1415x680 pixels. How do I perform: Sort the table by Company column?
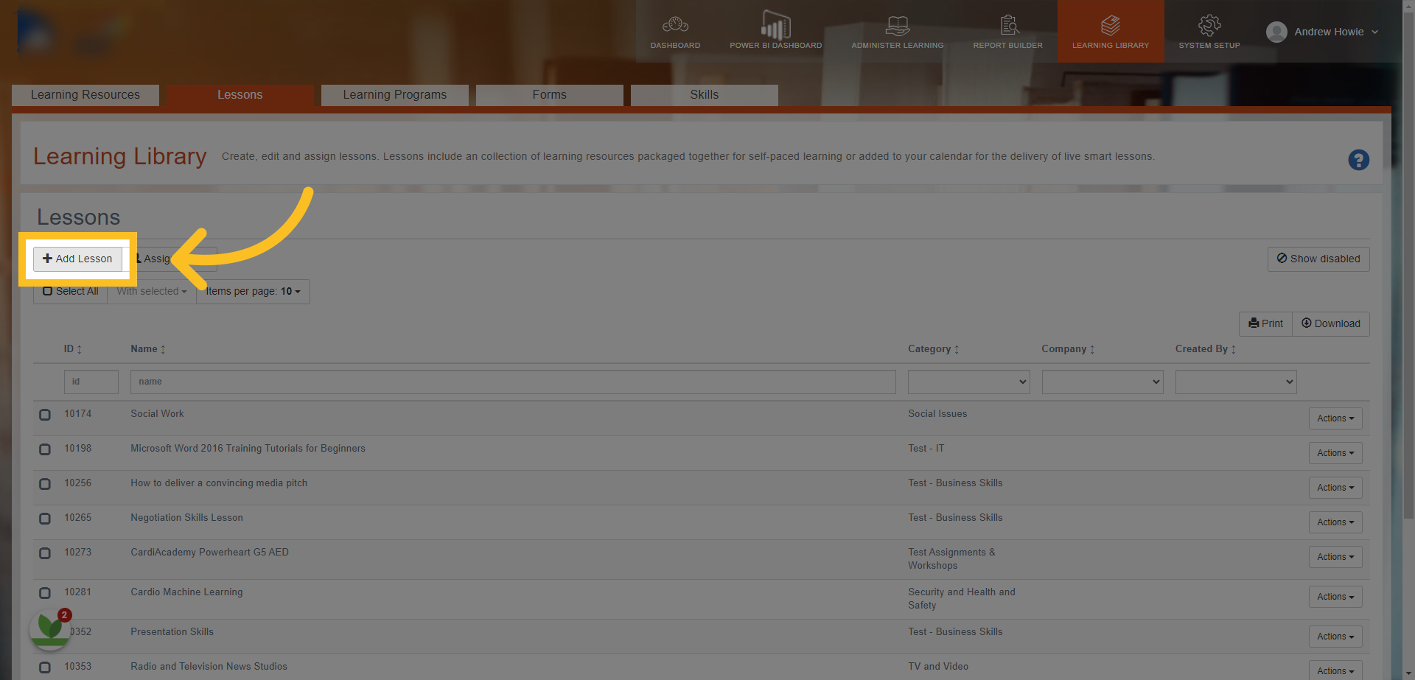click(1068, 349)
